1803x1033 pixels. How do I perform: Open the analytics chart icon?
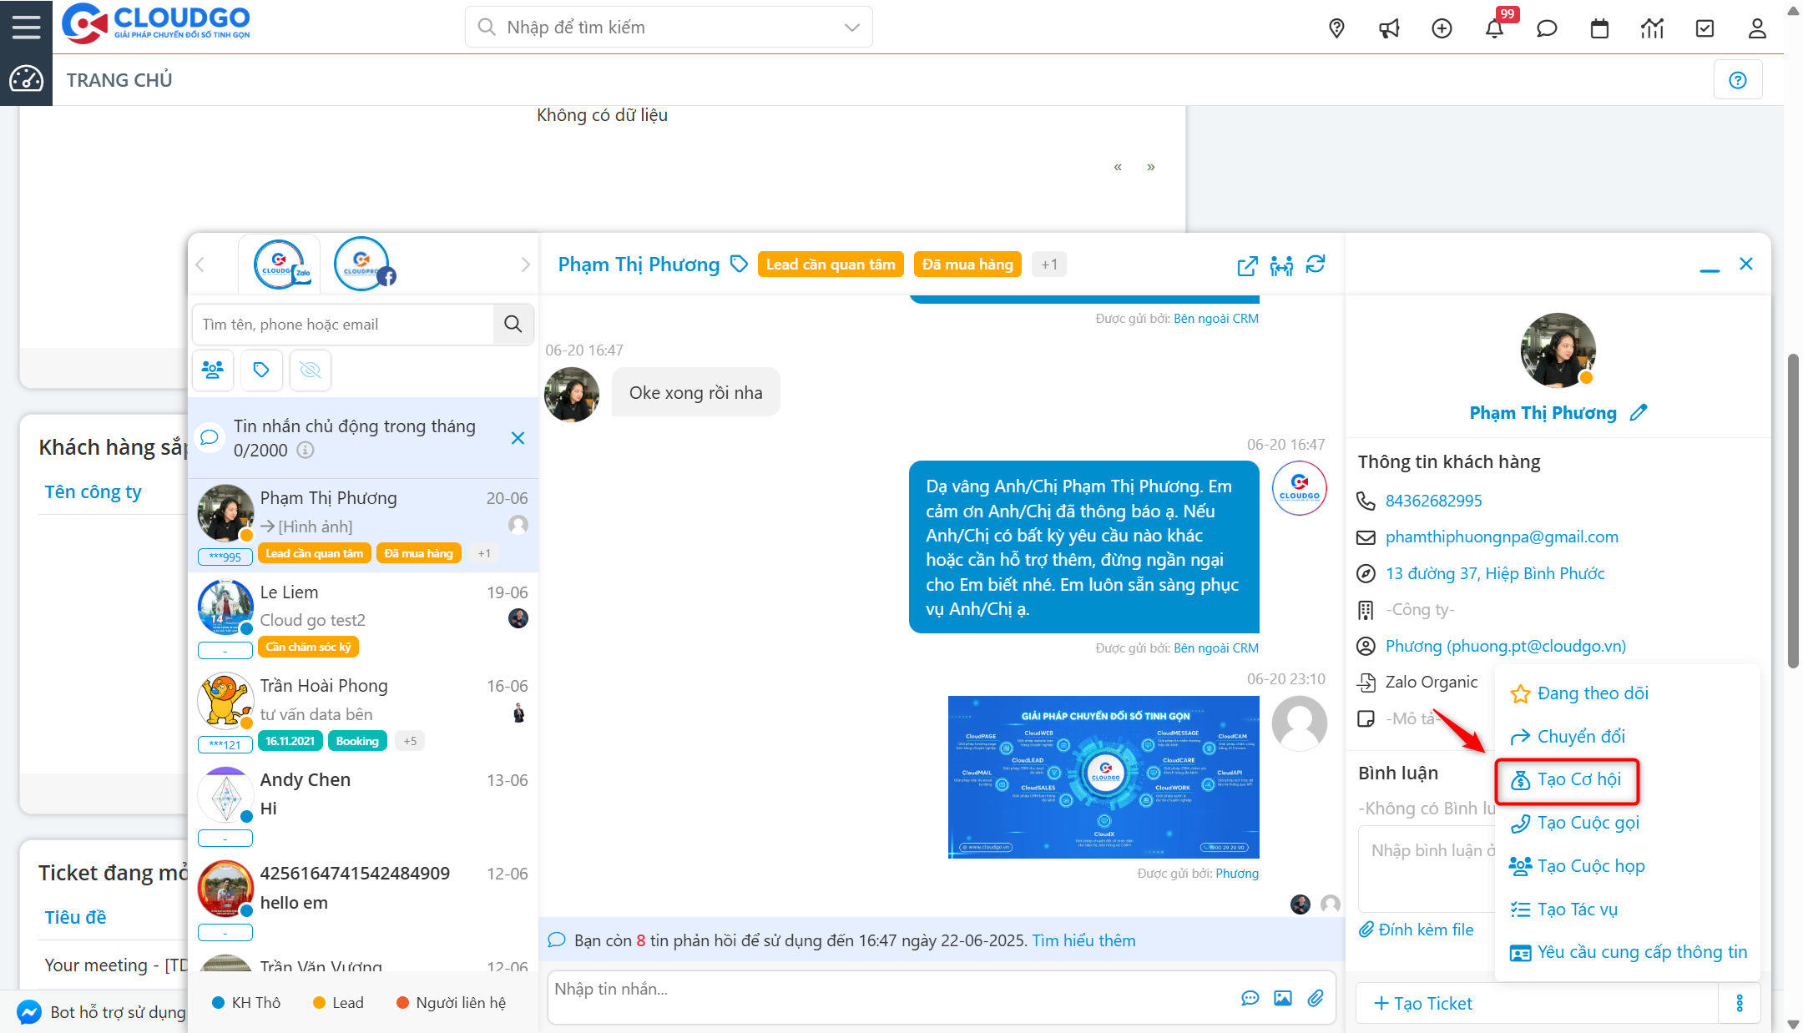pos(1652,28)
